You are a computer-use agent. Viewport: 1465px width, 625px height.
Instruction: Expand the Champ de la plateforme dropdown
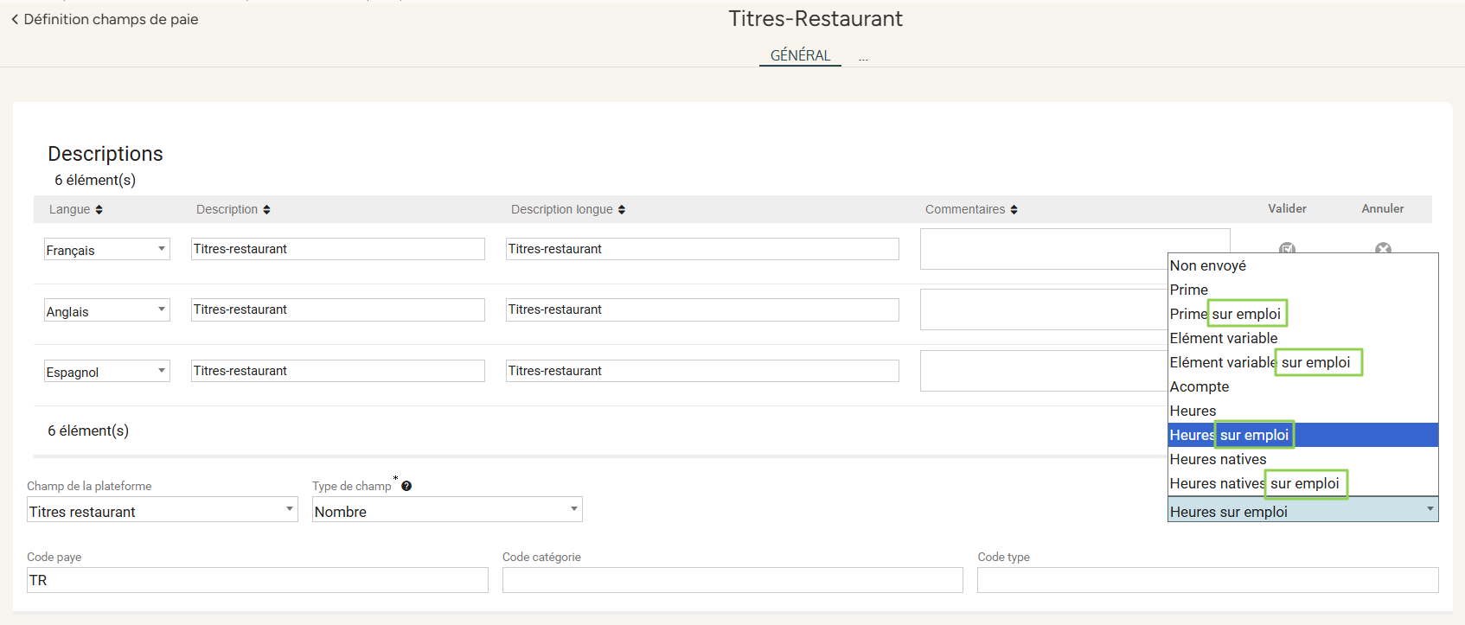click(x=162, y=510)
